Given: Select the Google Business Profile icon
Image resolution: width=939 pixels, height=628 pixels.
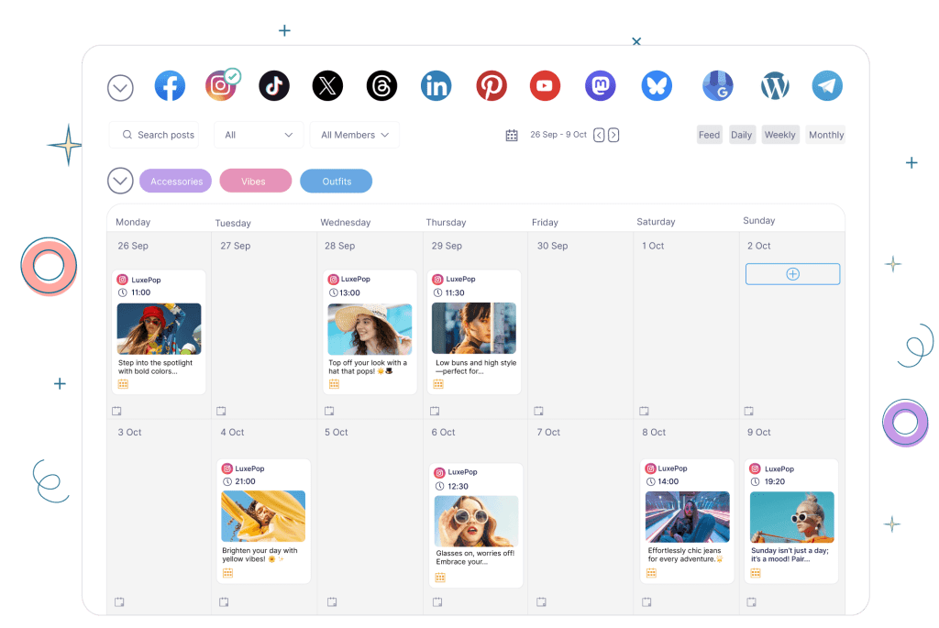Looking at the screenshot, I should (717, 85).
